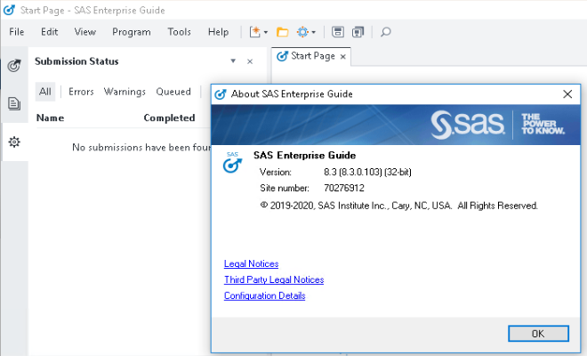Select the document list sidebar icon
The image size is (587, 356).
pos(14,103)
